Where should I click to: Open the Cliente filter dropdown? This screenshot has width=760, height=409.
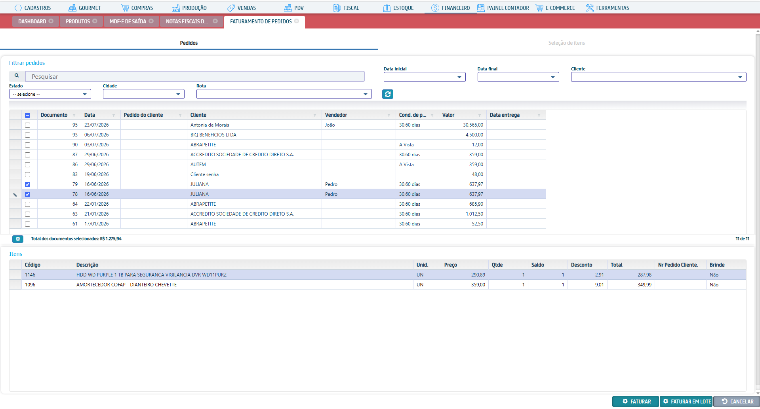click(x=659, y=77)
